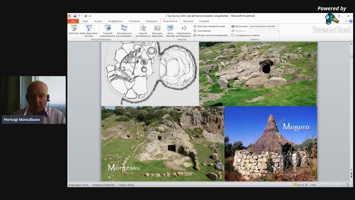Image resolution: width=355 pixels, height=200 pixels.
Task: Select the skeleton burial drawing image
Action: tap(150, 74)
